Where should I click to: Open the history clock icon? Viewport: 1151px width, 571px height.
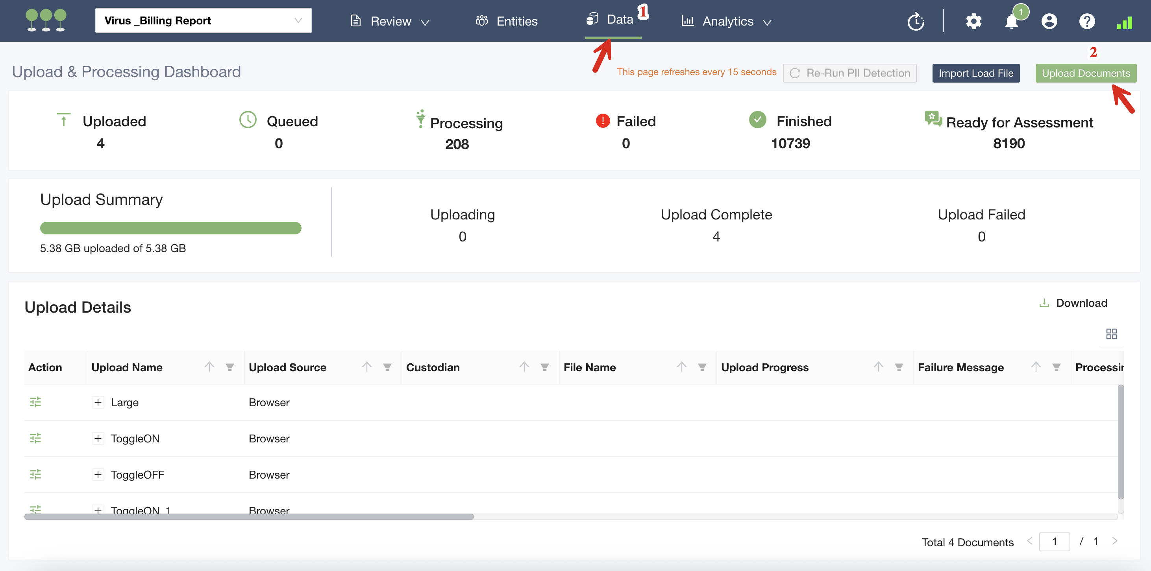tap(916, 21)
